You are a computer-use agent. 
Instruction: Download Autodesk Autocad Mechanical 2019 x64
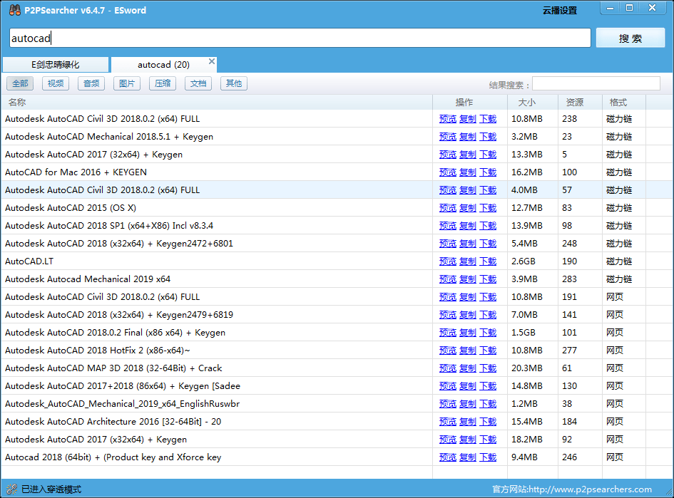click(488, 279)
